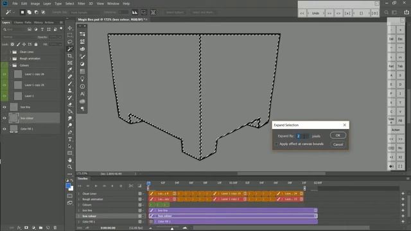Select the Move tool

point(70,28)
